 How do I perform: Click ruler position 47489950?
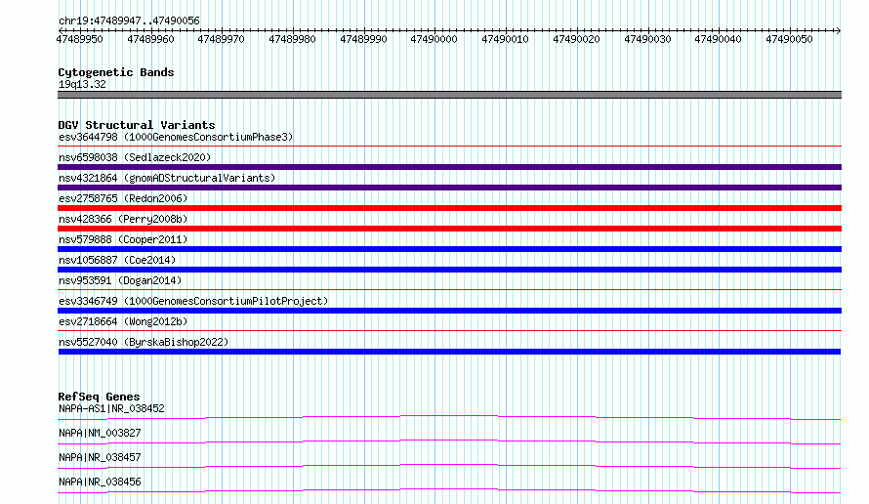click(79, 39)
